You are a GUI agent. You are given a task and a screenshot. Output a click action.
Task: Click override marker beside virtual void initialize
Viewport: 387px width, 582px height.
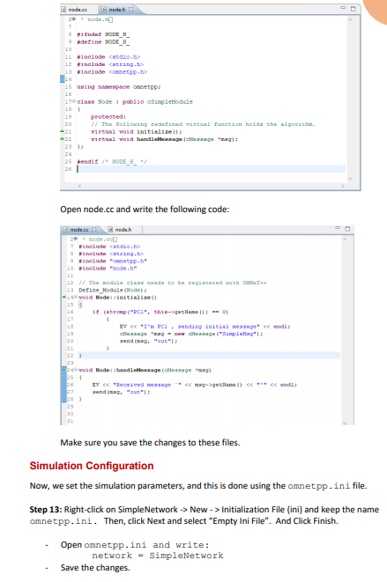(62, 131)
